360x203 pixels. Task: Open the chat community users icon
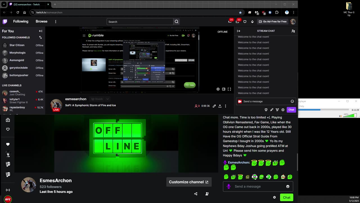click(x=293, y=31)
